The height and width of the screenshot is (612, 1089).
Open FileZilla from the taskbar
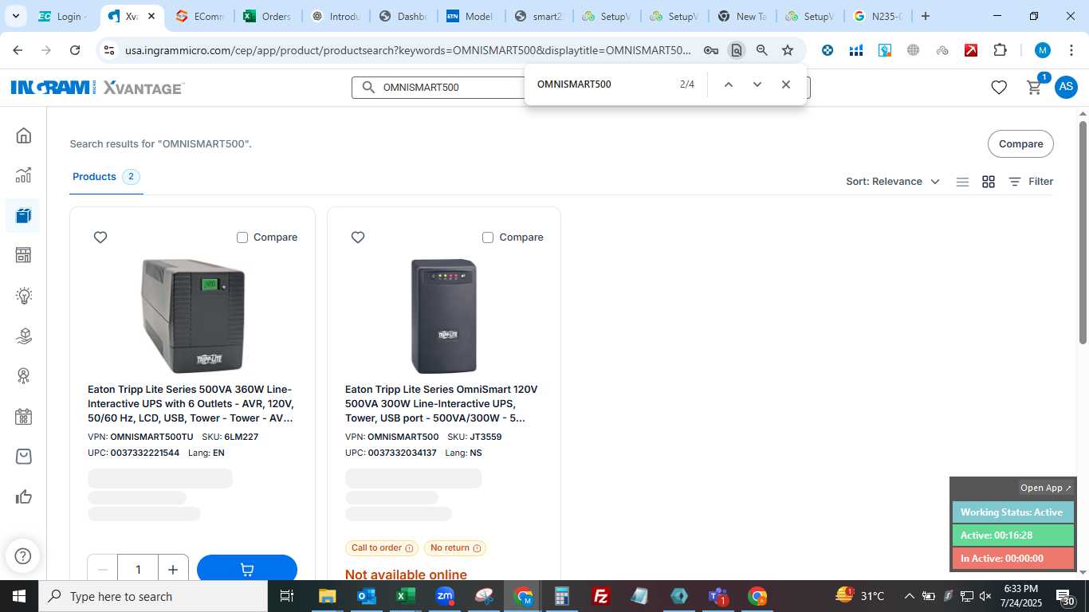point(601,596)
